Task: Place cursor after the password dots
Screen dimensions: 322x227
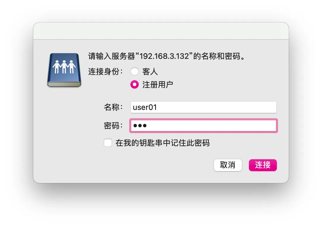Action: click(x=147, y=125)
